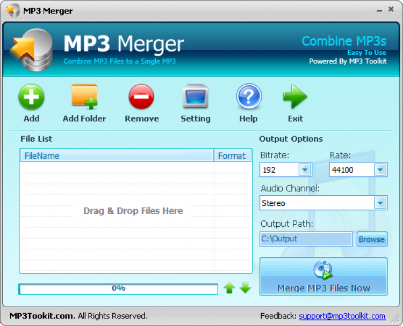This screenshot has width=403, height=326.
Task: Click the MP3Tookit.com footer text
Action: tap(42, 316)
